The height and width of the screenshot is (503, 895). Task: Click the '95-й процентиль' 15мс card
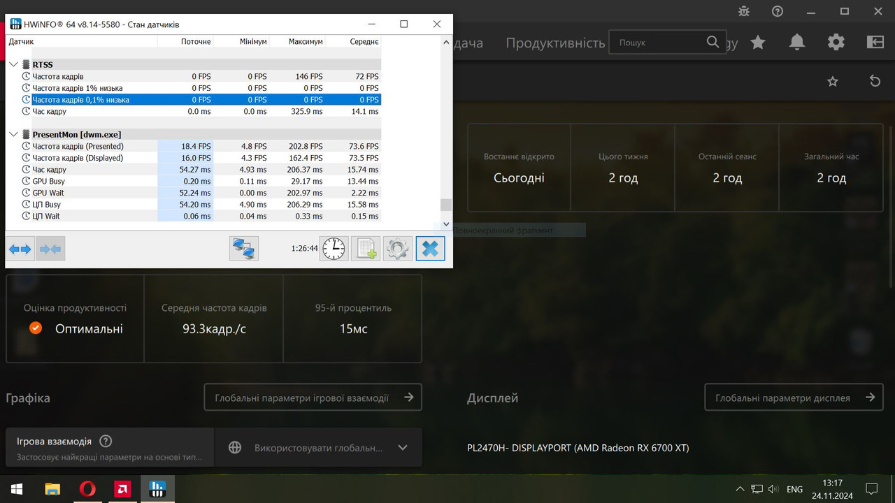click(x=352, y=319)
